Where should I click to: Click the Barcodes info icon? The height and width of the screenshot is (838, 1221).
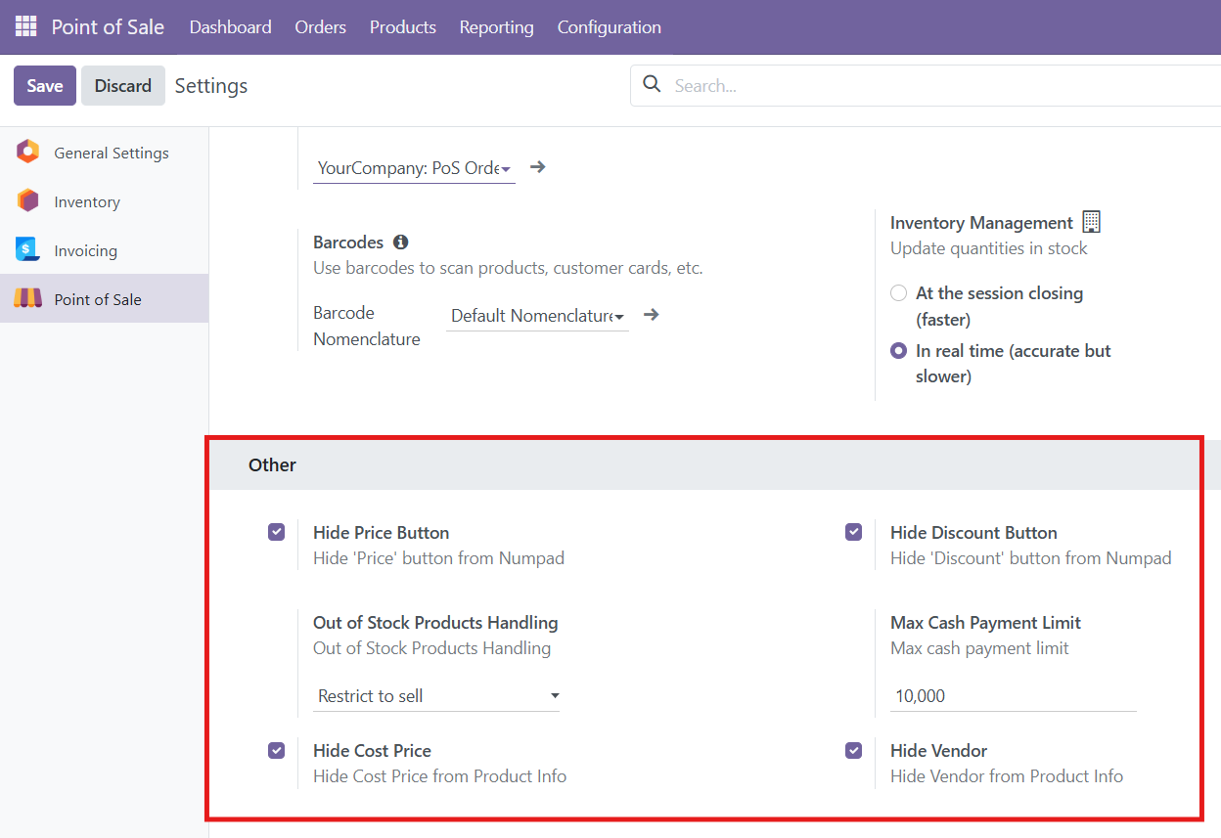coord(400,243)
